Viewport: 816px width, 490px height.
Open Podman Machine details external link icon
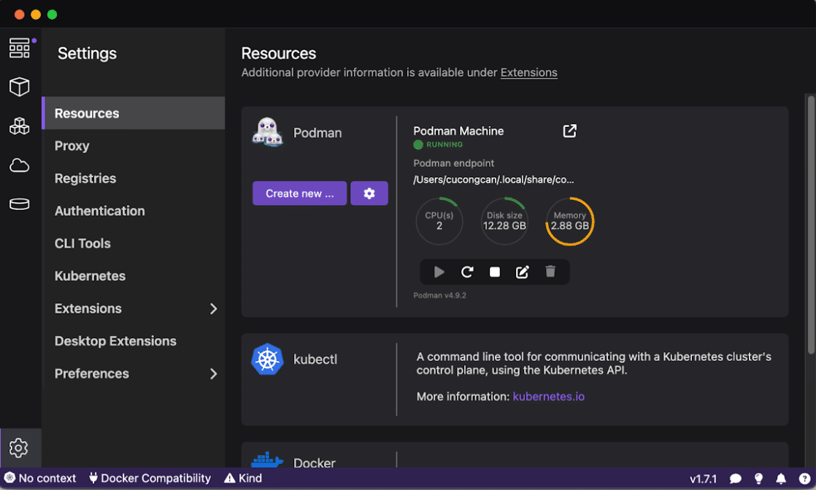coord(570,131)
